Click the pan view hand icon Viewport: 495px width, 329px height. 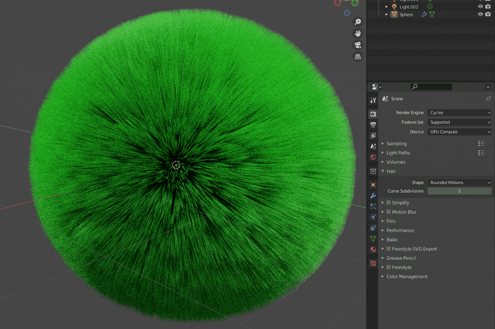[x=358, y=34]
